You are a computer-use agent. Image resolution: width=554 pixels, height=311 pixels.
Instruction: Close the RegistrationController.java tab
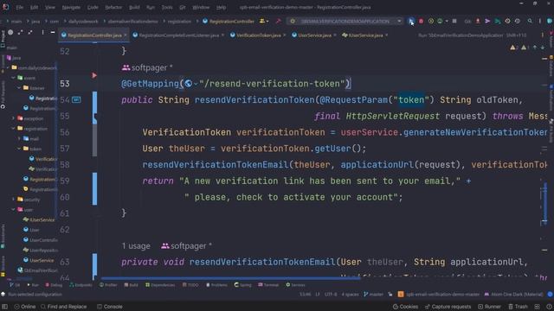pos(125,35)
